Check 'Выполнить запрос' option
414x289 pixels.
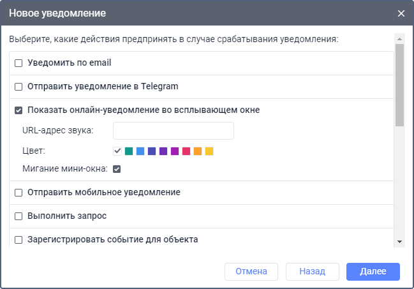pos(18,216)
